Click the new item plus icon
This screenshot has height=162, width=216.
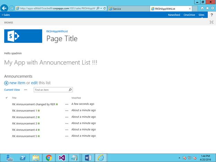click(6, 83)
